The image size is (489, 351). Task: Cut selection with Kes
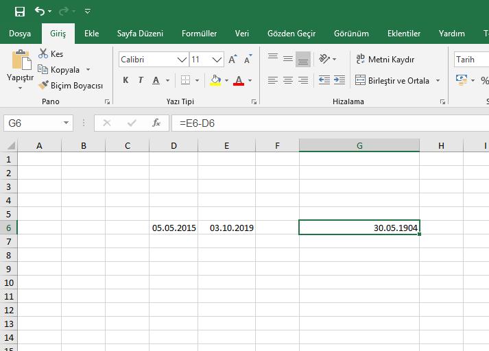pyautogui.click(x=51, y=54)
